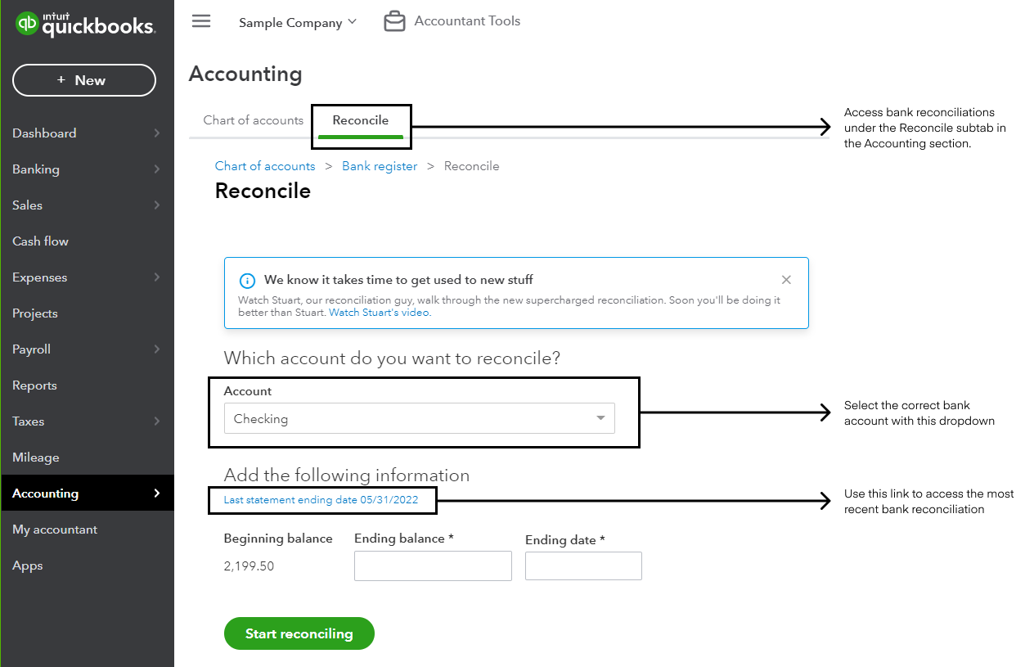Click the Bank register breadcrumb link

click(x=380, y=165)
